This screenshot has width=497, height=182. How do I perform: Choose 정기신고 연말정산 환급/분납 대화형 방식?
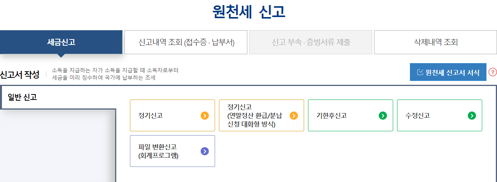coord(261,115)
